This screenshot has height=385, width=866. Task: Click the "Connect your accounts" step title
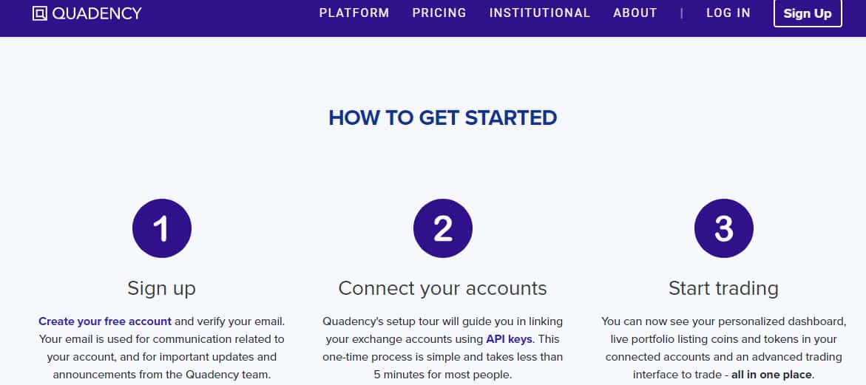coord(442,287)
